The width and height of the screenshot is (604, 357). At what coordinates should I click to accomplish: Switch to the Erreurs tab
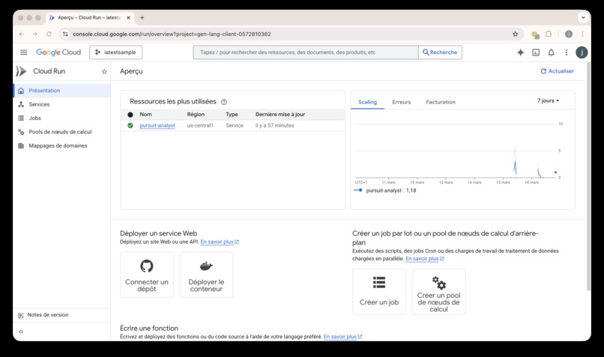402,102
